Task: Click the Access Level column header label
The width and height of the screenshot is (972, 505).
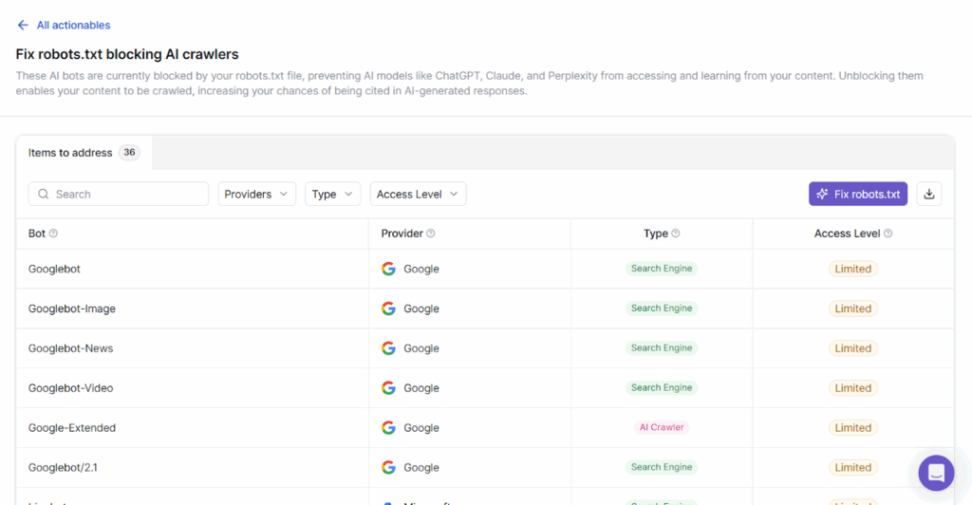Action: click(x=847, y=234)
